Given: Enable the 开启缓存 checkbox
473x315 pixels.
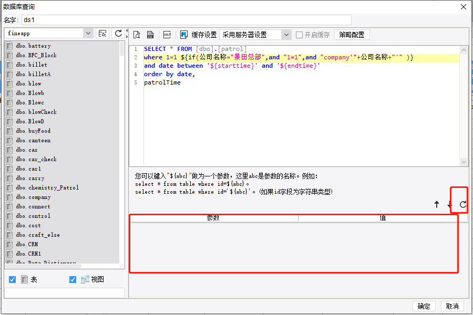Looking at the screenshot, I should pos(299,35).
